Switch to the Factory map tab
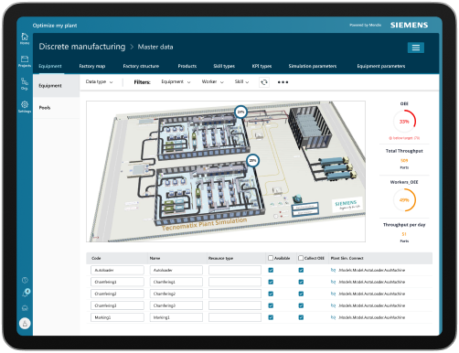The image size is (459, 353). click(x=92, y=66)
